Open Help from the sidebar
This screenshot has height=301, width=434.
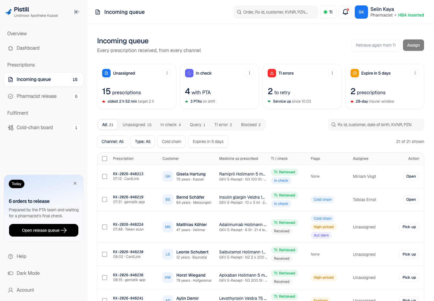pos(44,256)
